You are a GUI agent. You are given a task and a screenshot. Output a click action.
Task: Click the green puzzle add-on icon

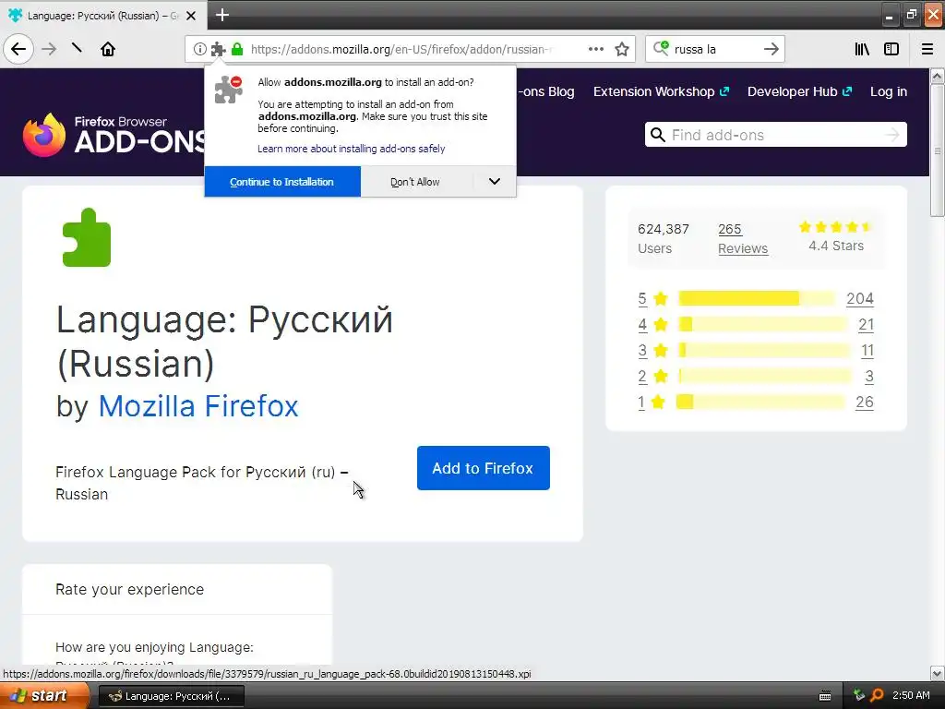87,237
